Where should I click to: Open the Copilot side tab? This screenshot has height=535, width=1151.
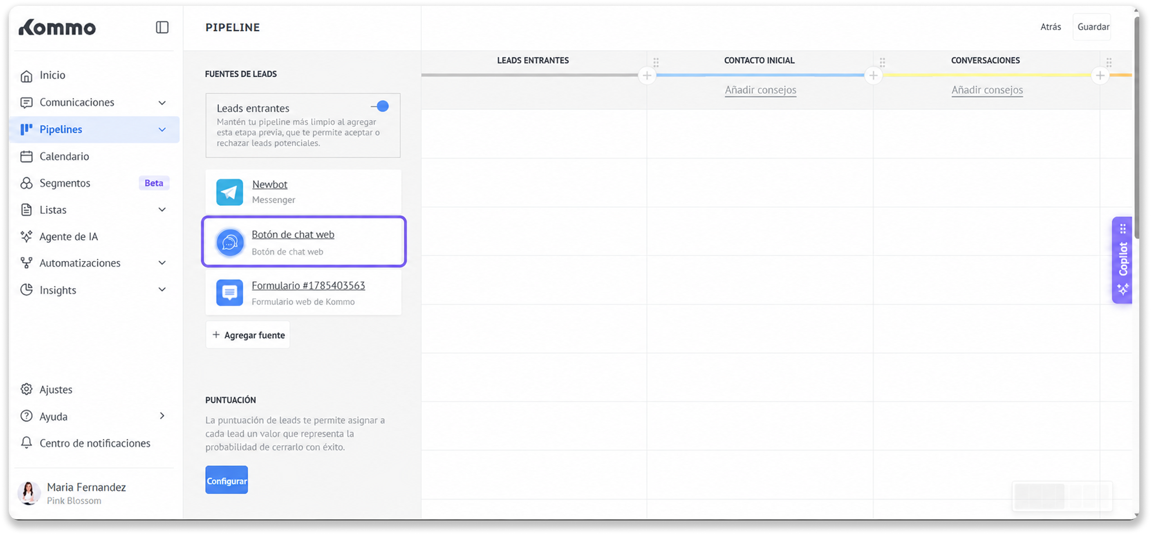(1122, 260)
